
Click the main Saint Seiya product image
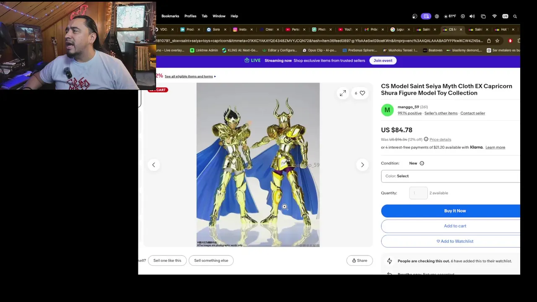(x=258, y=165)
